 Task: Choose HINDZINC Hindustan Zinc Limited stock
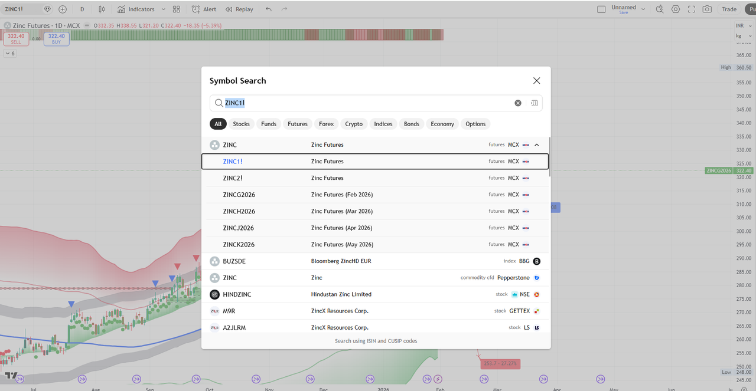click(x=375, y=294)
